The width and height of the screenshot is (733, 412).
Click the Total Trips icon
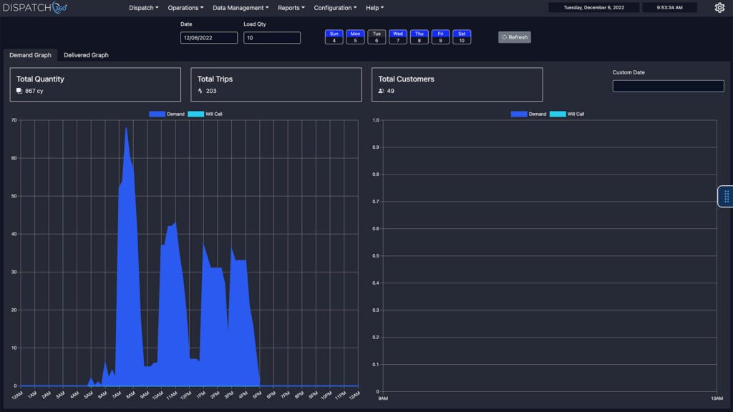200,92
